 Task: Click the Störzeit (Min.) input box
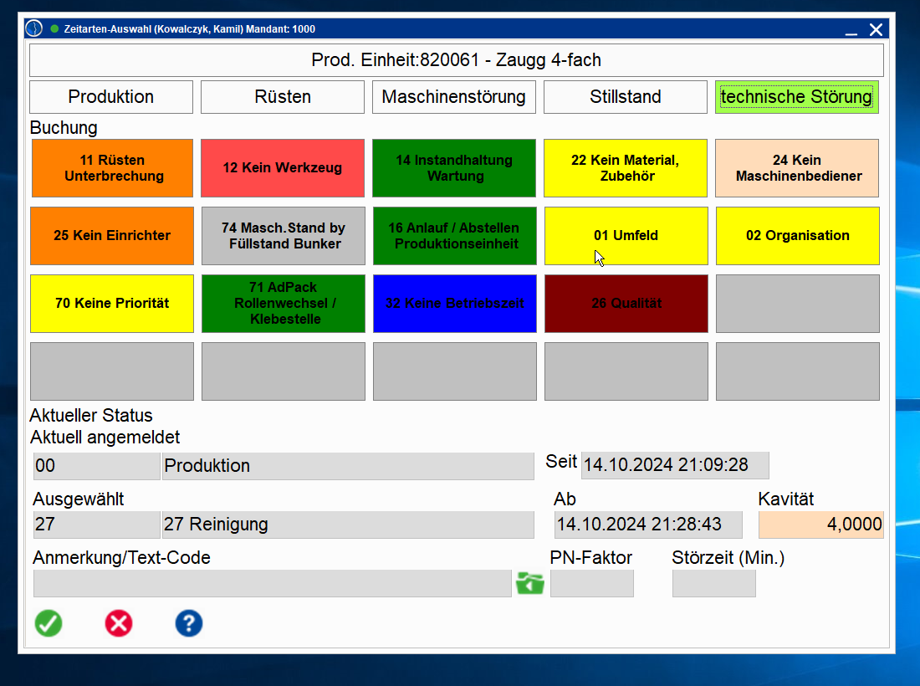coord(713,583)
